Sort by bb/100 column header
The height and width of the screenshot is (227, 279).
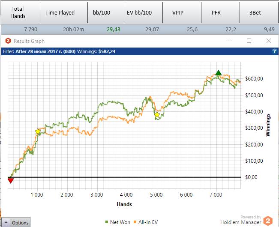point(106,12)
